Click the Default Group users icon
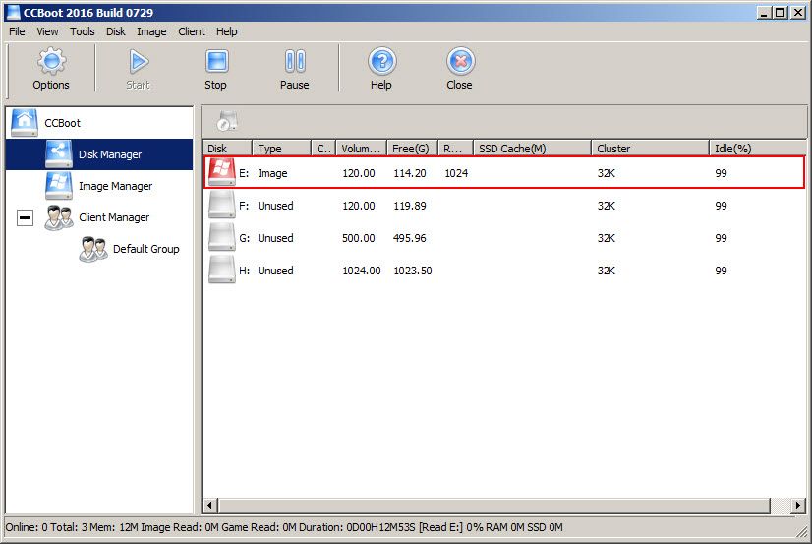 click(x=93, y=249)
